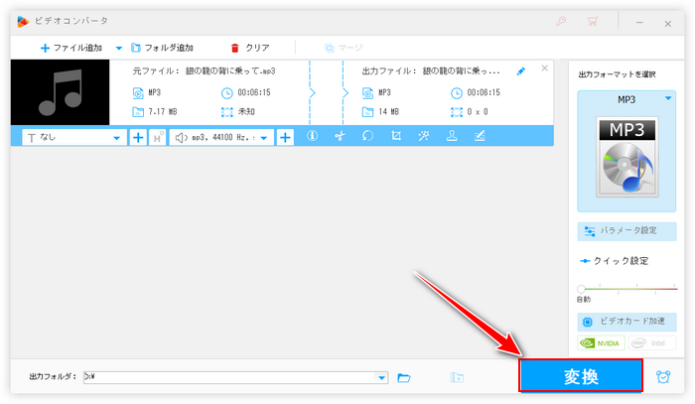Viewport: 695px width, 404px height.
Task: Toggle NVIDIA hardware acceleration
Action: click(601, 342)
